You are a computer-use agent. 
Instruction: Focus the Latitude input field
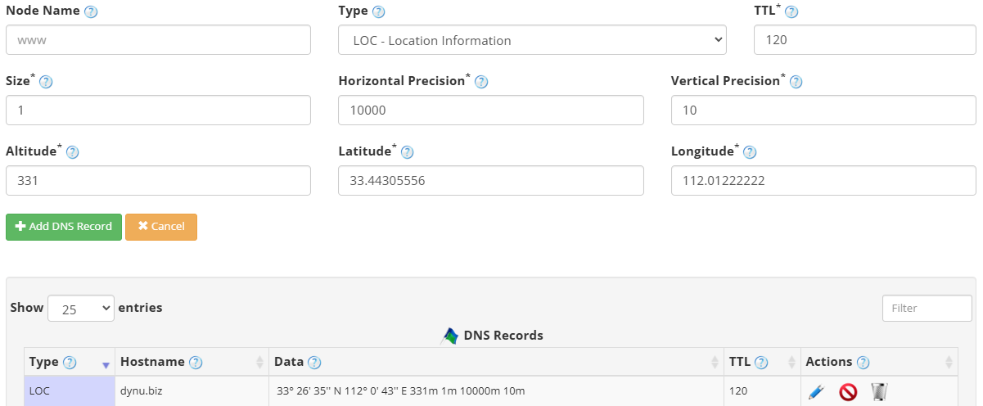491,180
